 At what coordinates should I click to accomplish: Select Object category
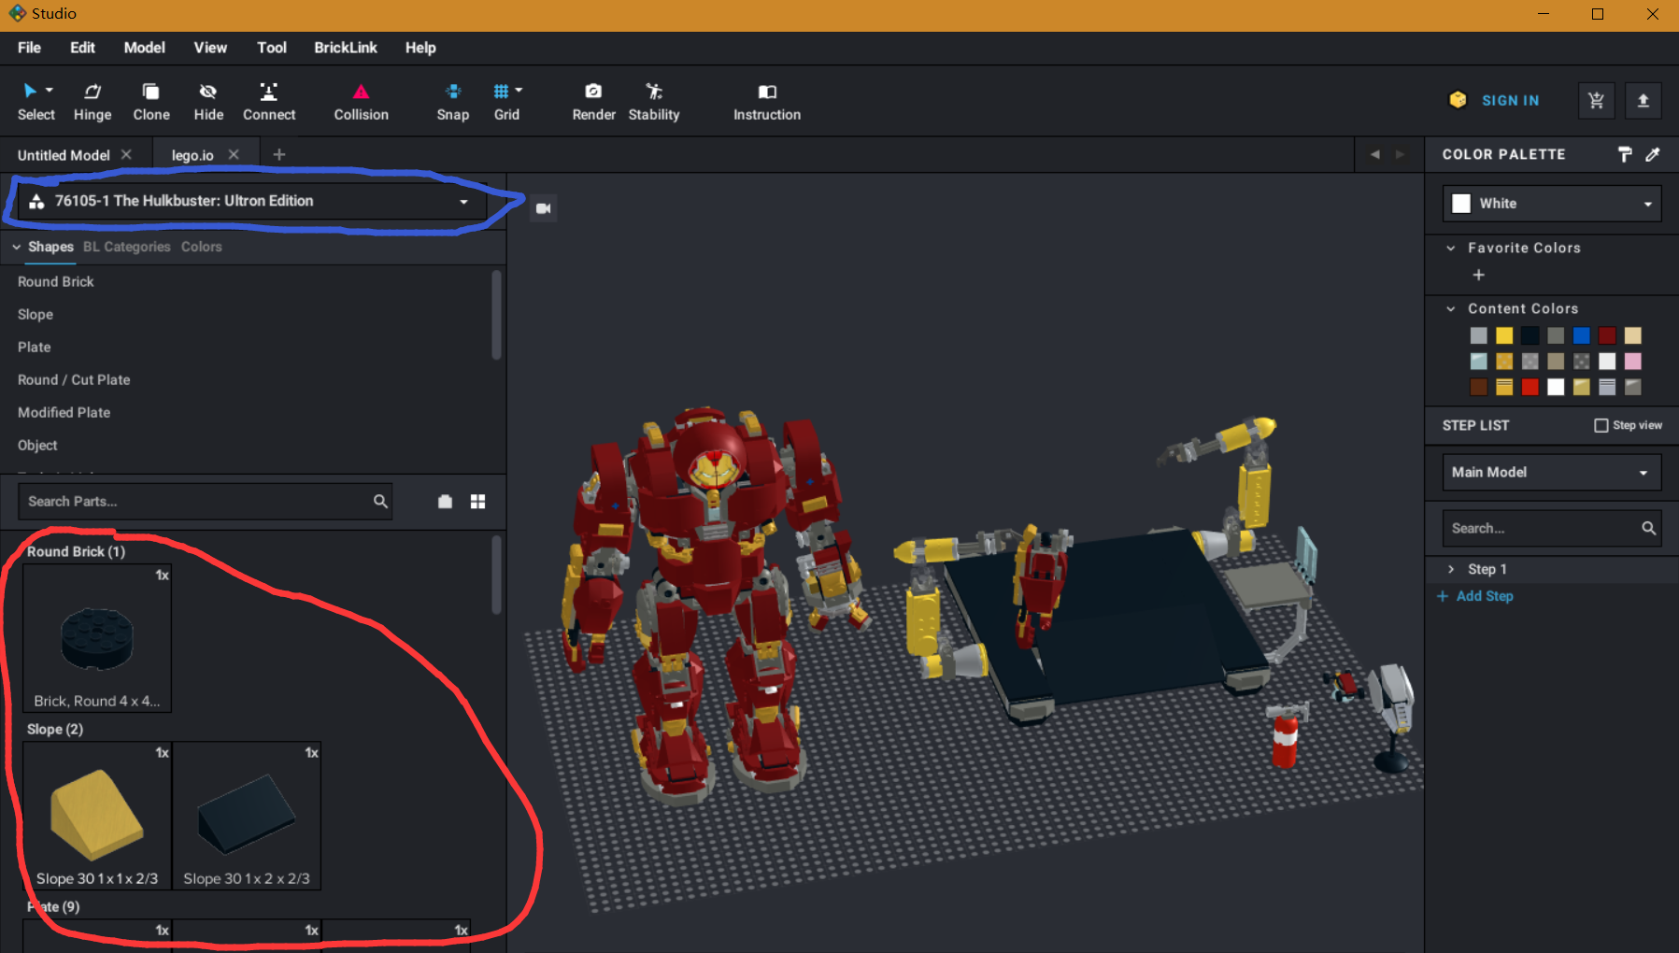pyautogui.click(x=37, y=445)
